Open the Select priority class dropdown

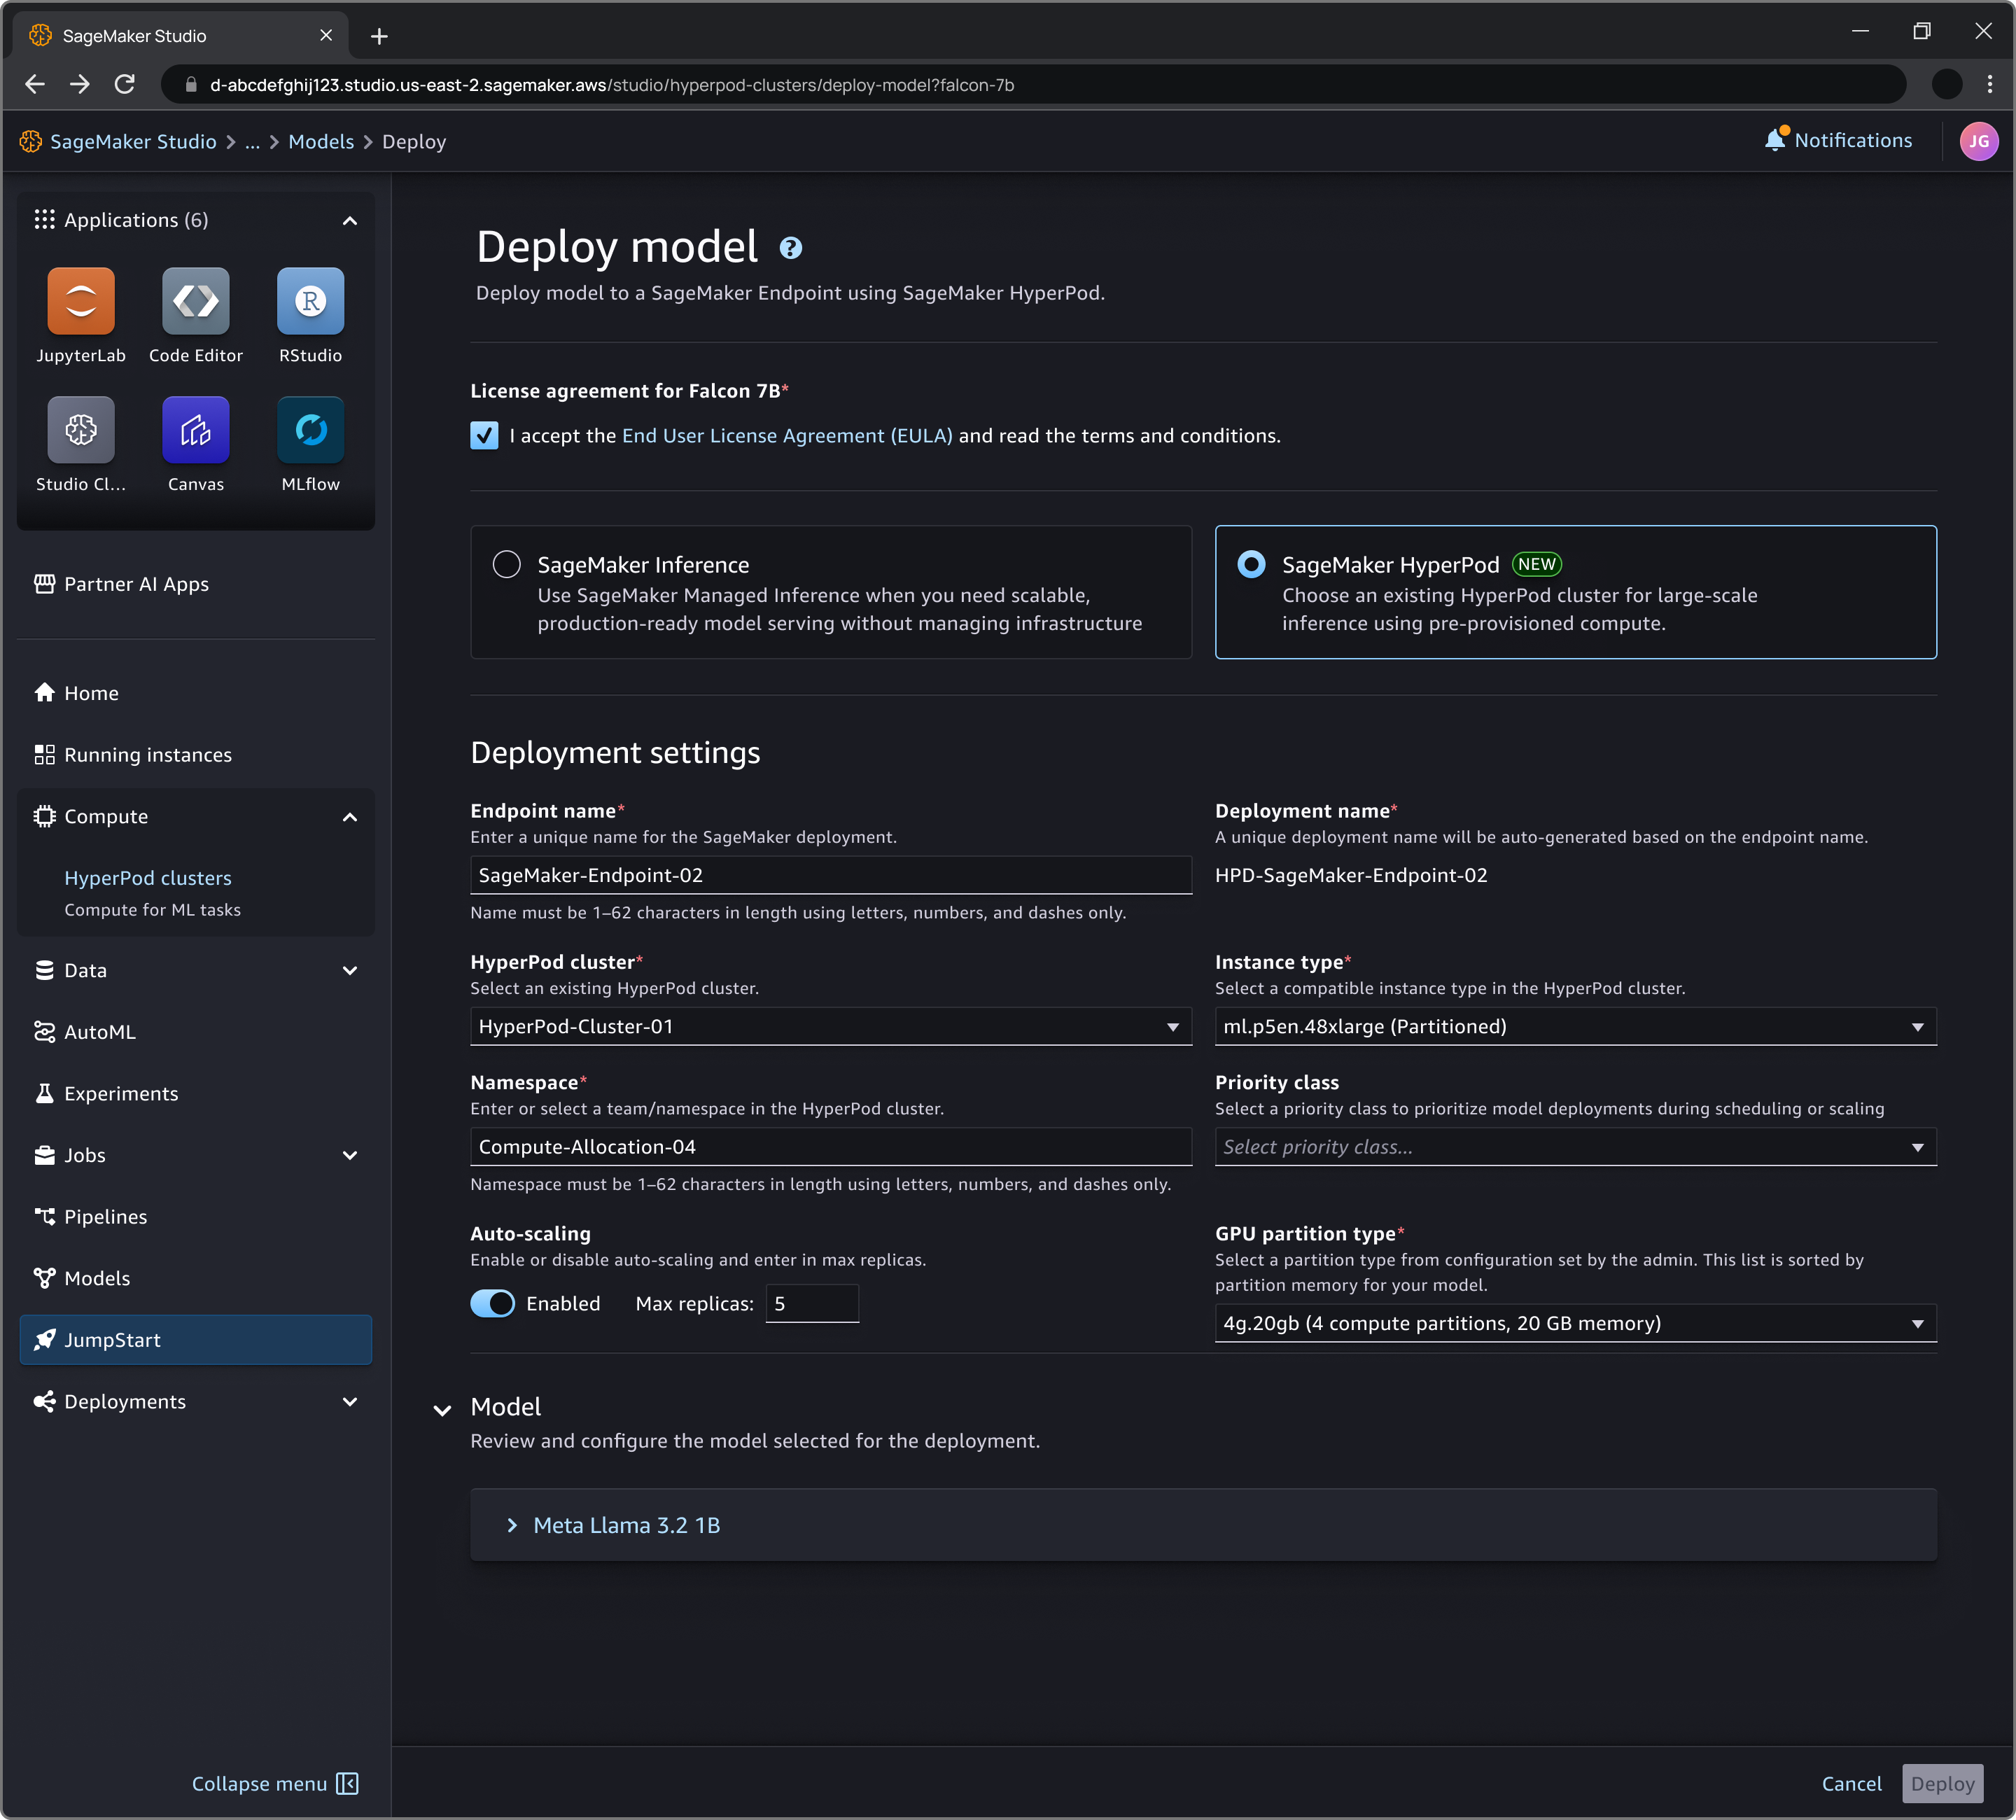[1574, 1147]
